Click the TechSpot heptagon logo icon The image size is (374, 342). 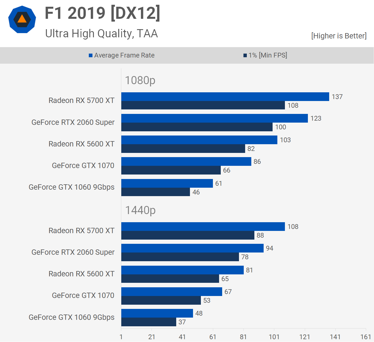[22, 19]
